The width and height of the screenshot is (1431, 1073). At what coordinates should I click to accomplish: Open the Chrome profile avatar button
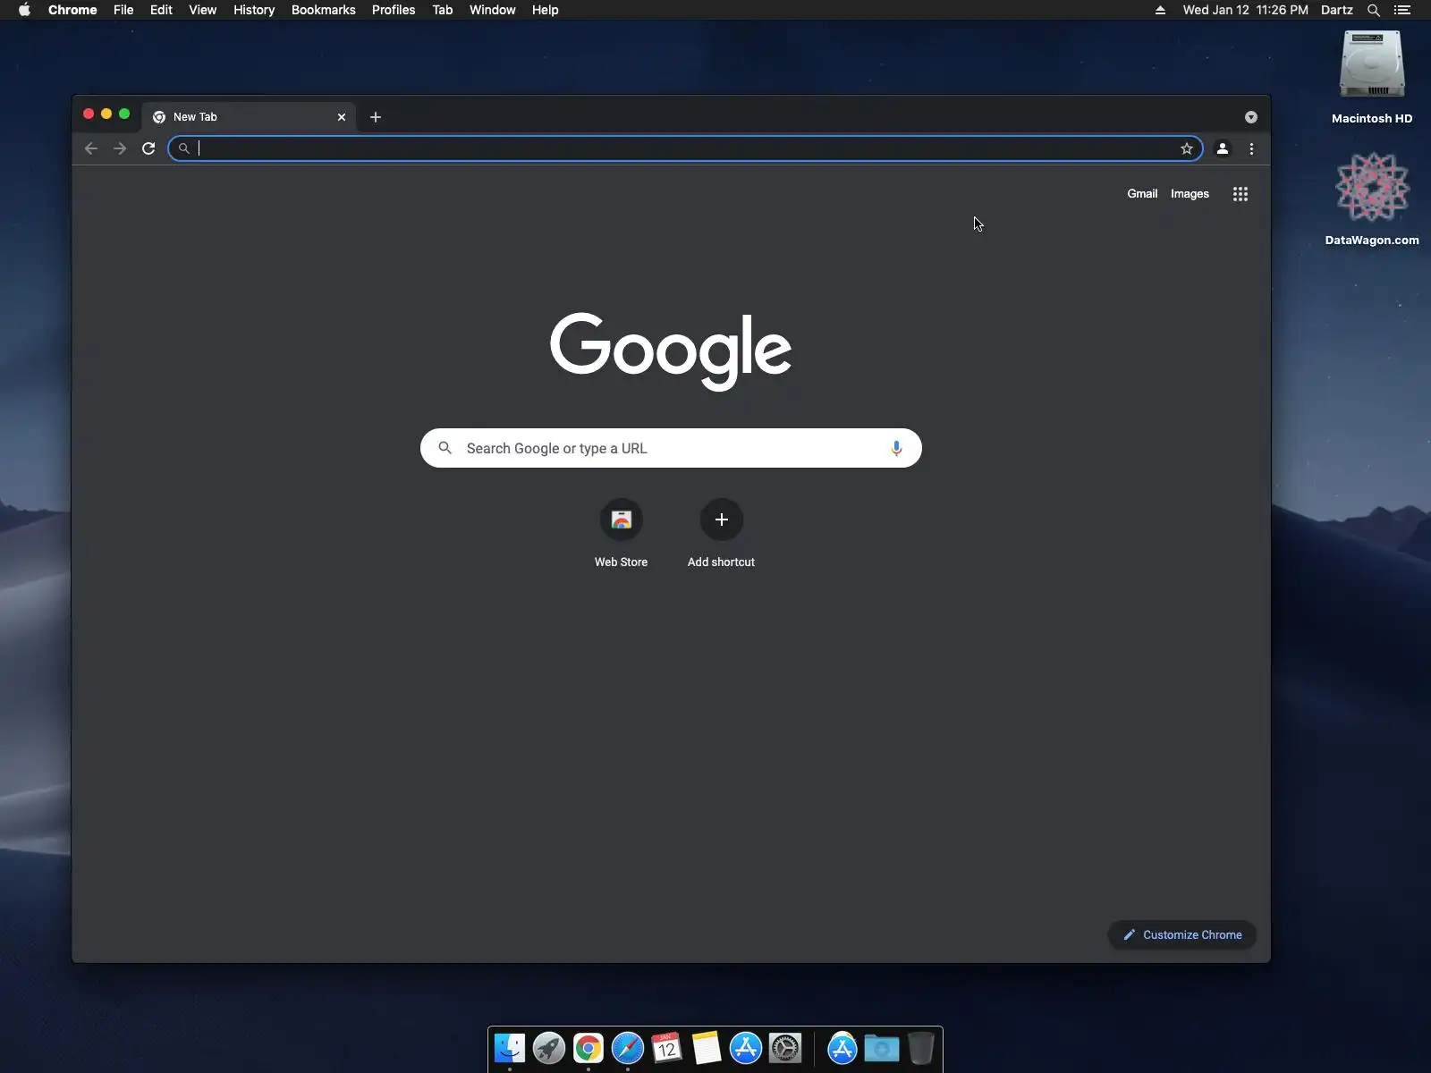click(x=1223, y=148)
